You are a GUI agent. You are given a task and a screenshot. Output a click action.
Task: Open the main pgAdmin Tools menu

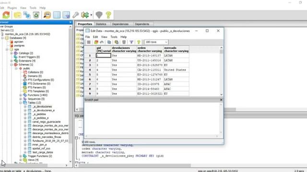[x=33, y=8]
